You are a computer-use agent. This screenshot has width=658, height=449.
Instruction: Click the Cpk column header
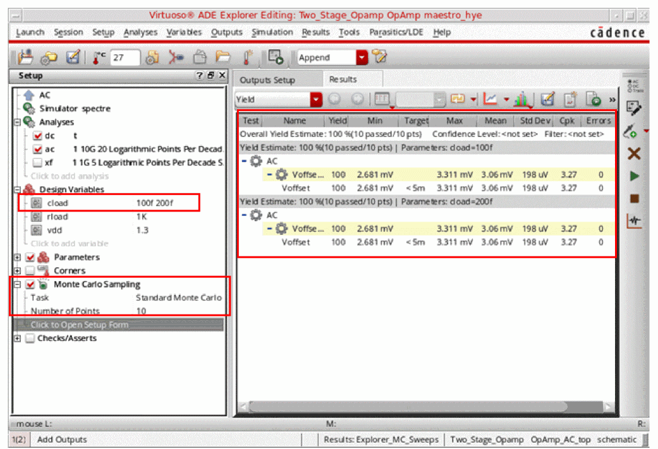click(x=567, y=121)
